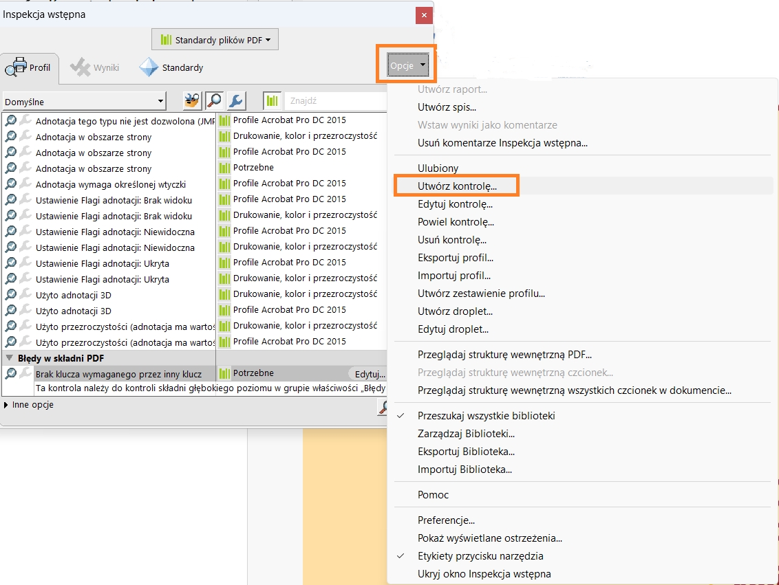Select the single checks magnifier icon
The width and height of the screenshot is (779, 585).
point(214,101)
